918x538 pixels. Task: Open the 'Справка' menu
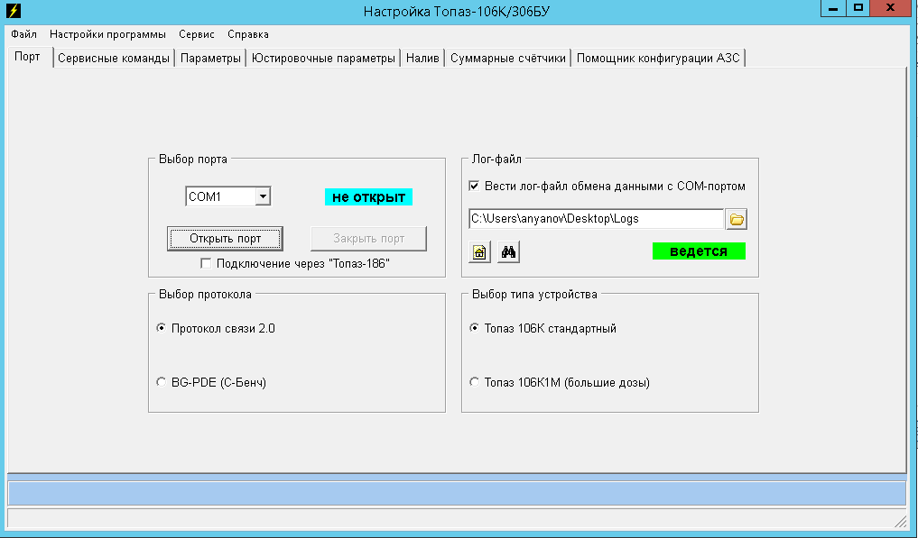(248, 34)
